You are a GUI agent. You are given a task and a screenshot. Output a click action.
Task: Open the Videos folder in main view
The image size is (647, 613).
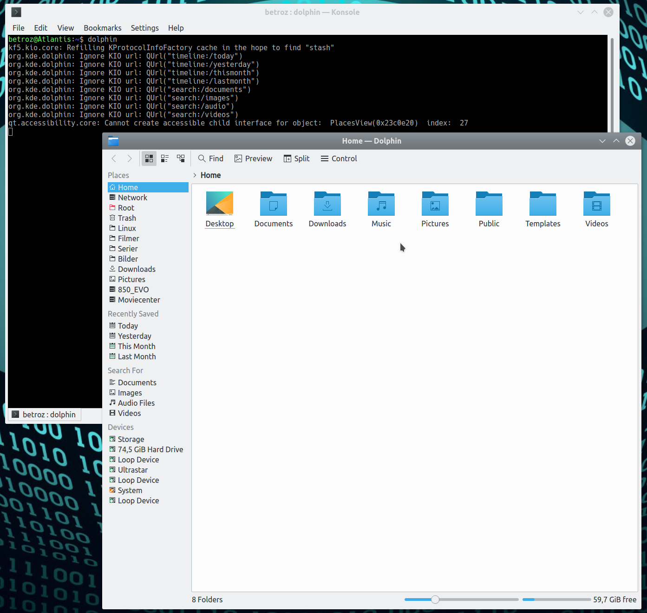597,210
